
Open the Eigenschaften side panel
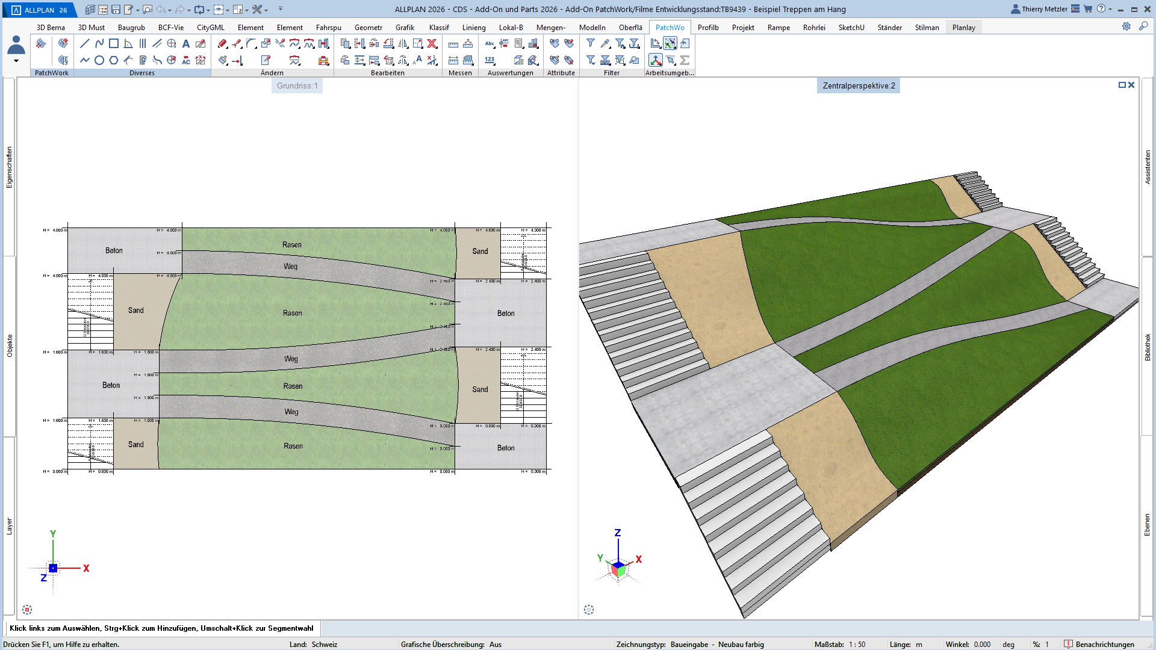[9, 167]
